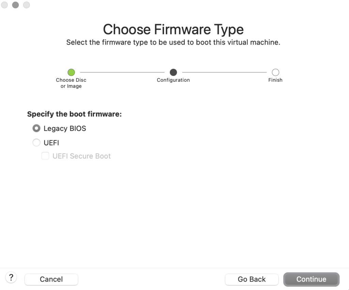Open help with the question mark button

[x=11, y=277]
